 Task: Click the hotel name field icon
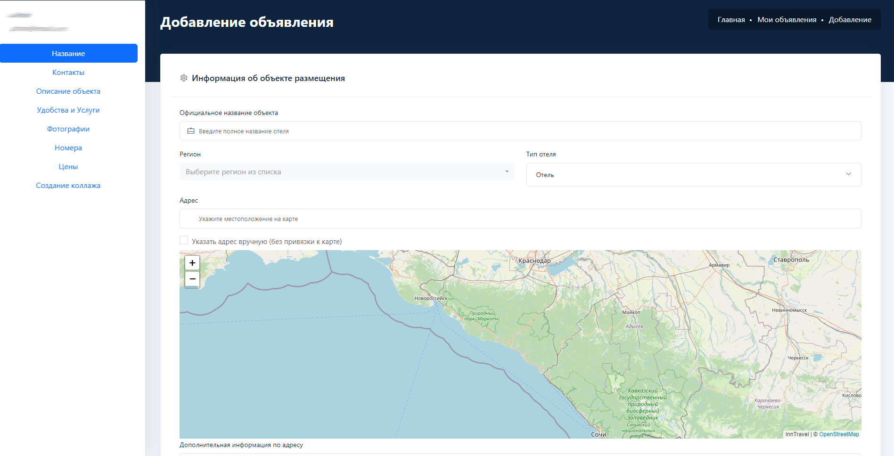[191, 131]
